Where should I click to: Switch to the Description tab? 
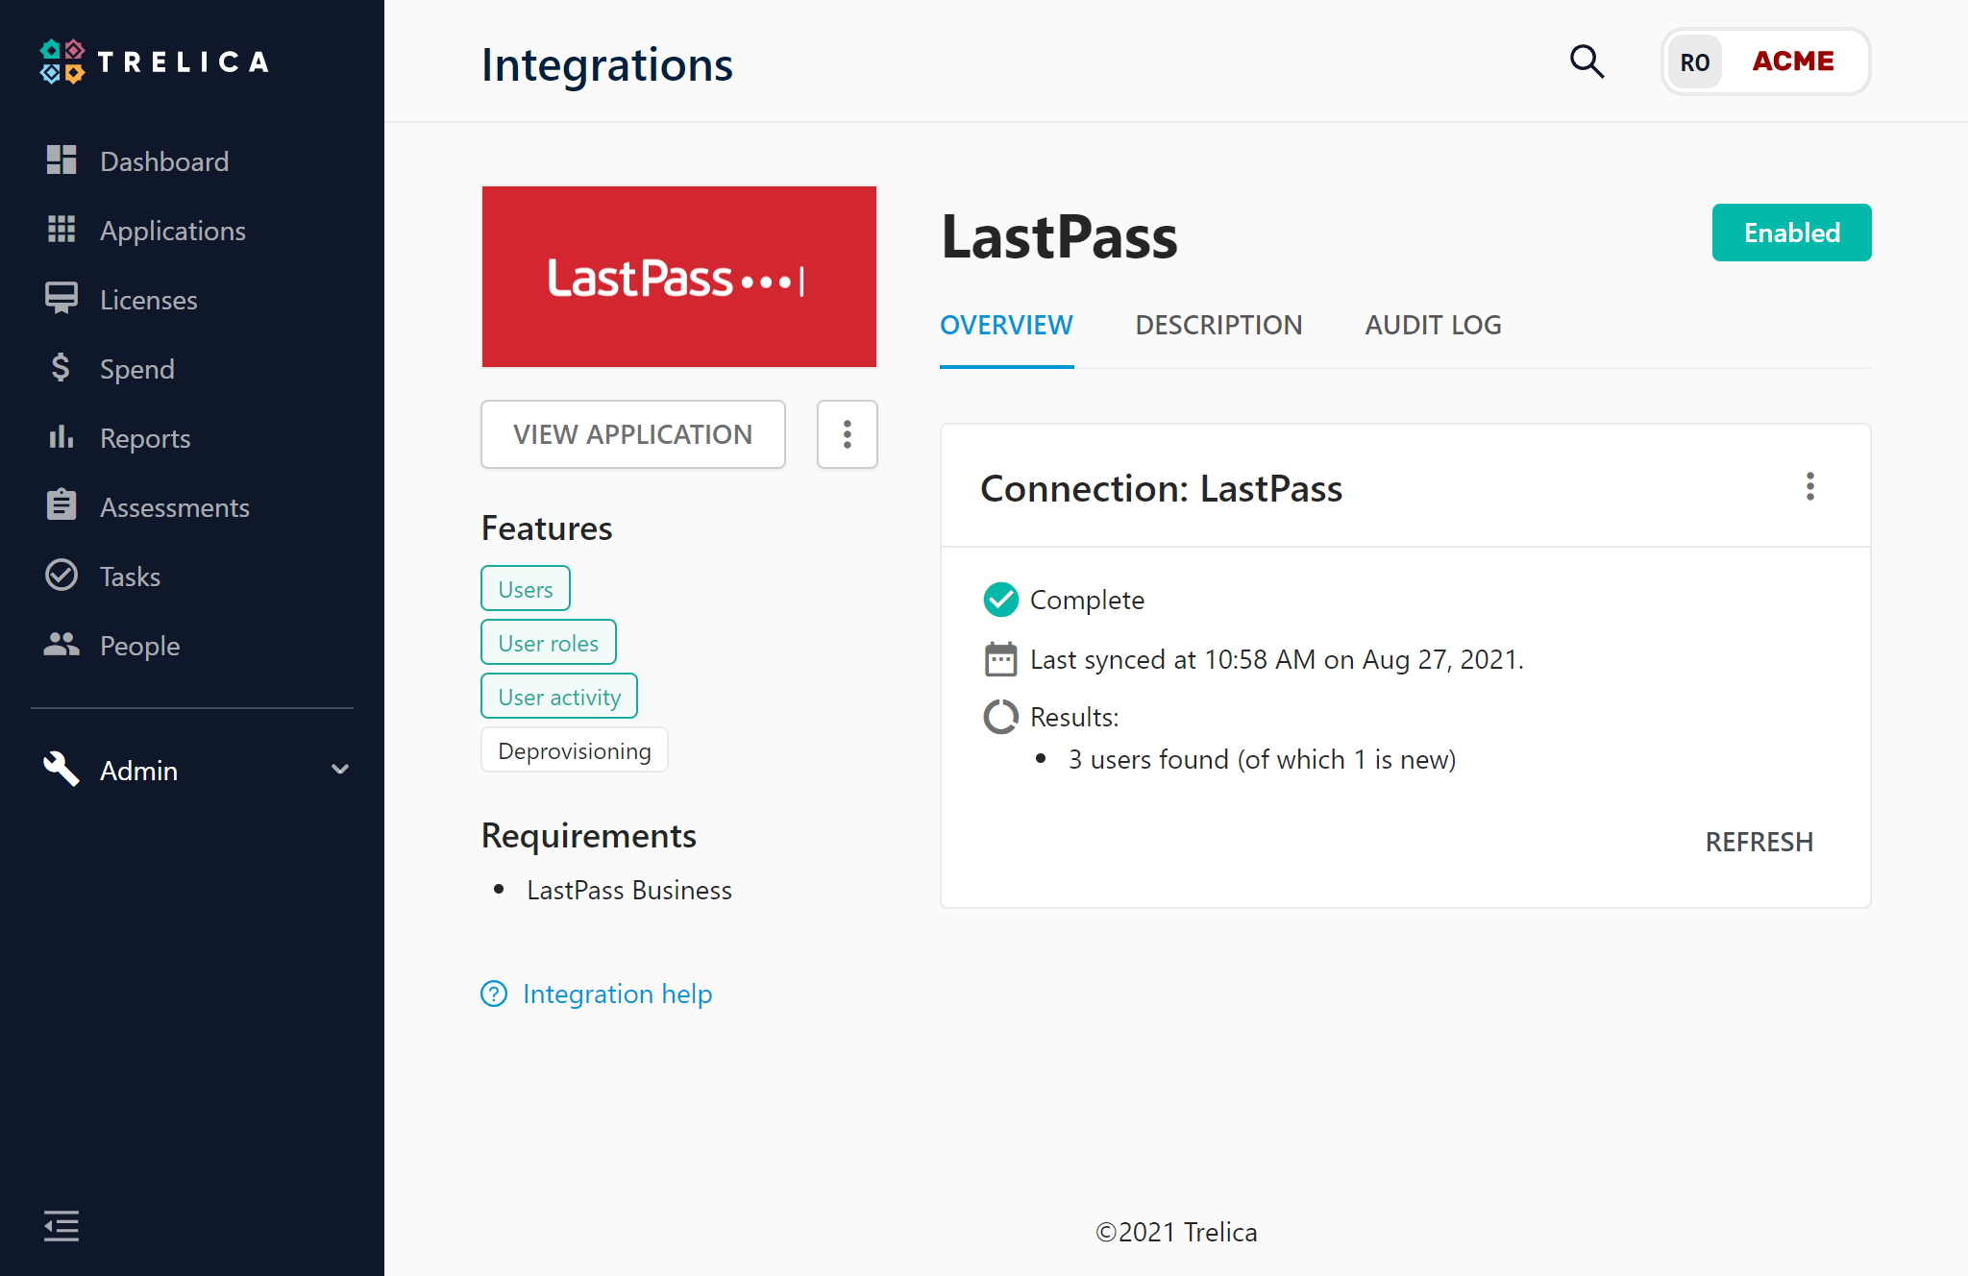coord(1218,326)
